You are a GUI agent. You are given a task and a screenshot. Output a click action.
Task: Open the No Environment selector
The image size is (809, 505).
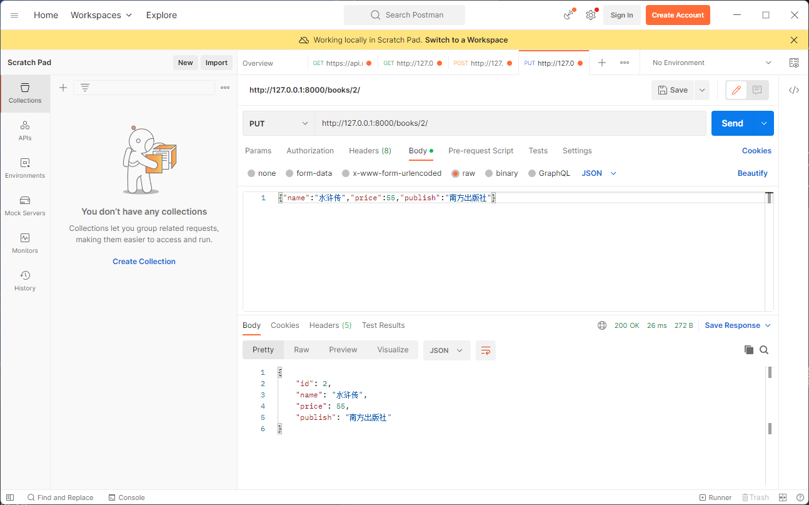(711, 63)
